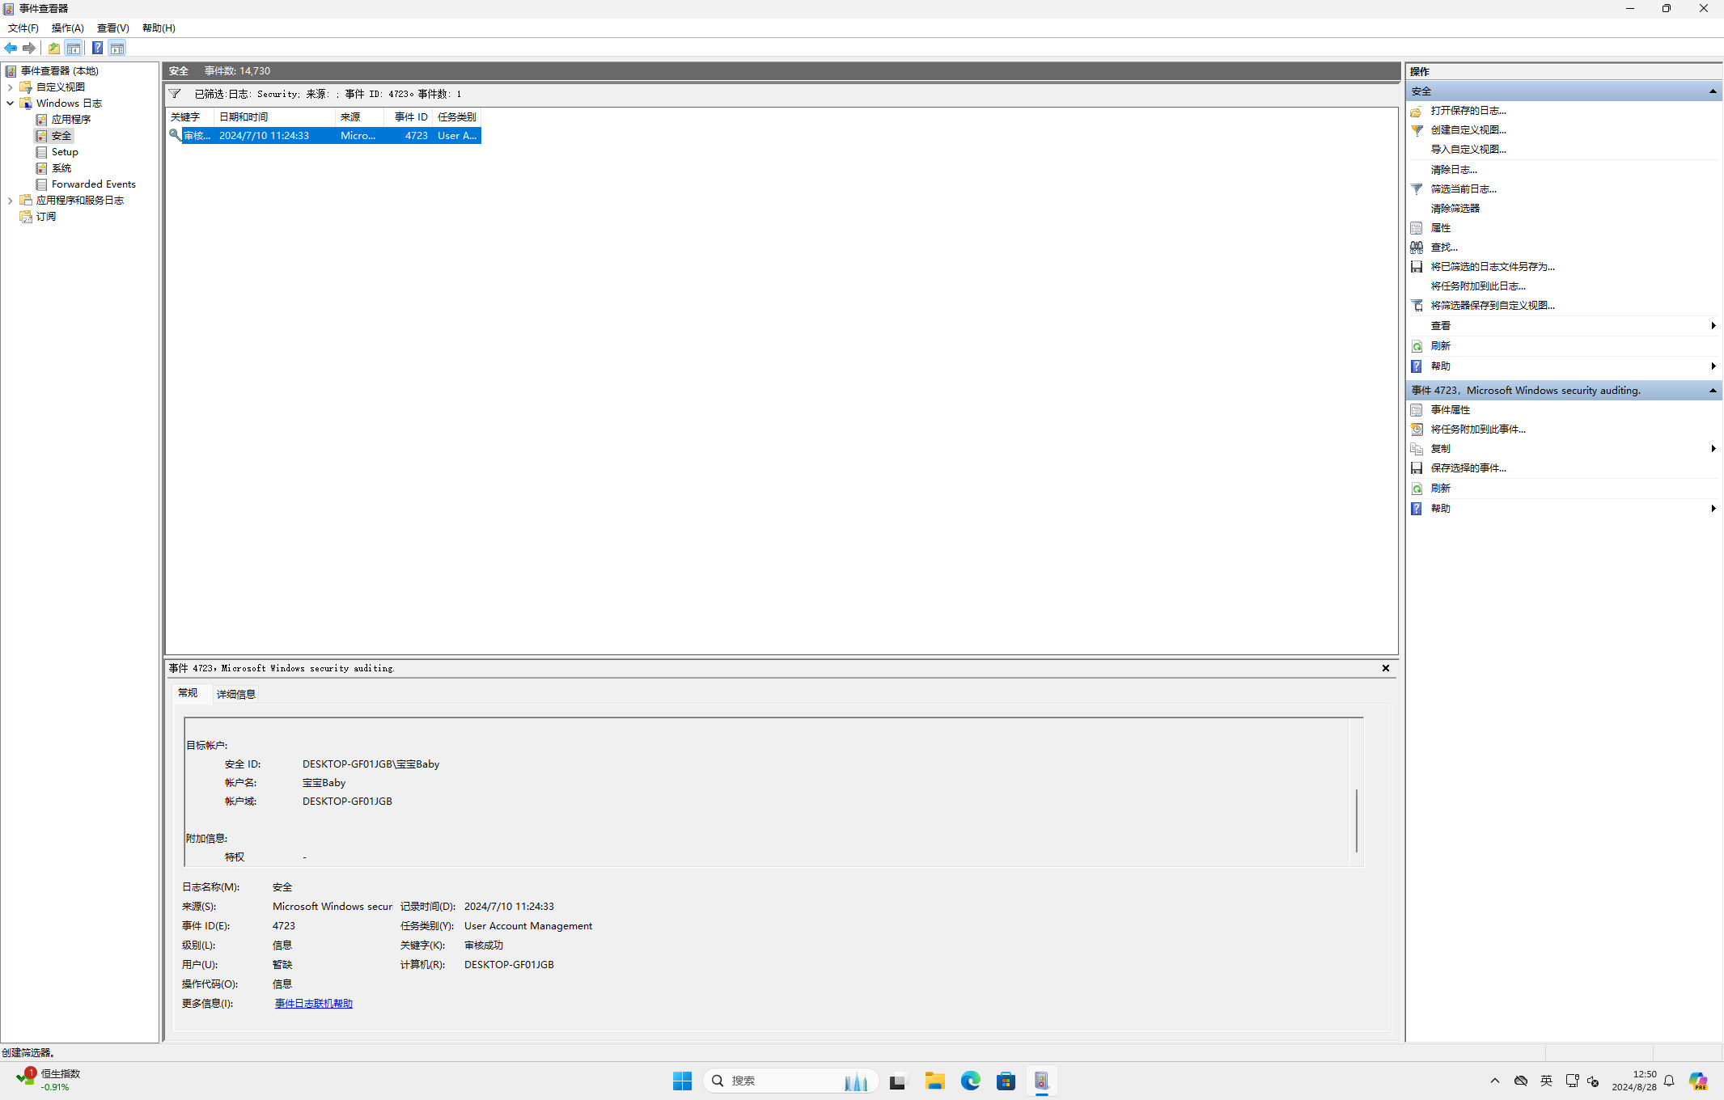Select 应用程序 log in tree
This screenshot has height=1100, width=1724.
click(71, 120)
